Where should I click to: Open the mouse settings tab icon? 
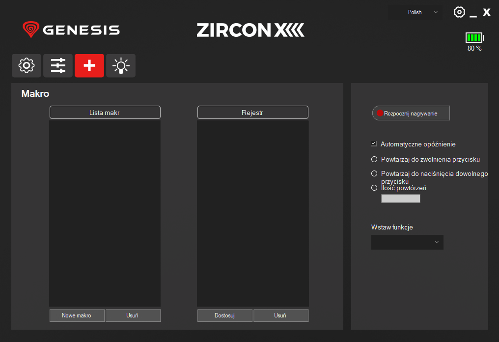point(26,65)
